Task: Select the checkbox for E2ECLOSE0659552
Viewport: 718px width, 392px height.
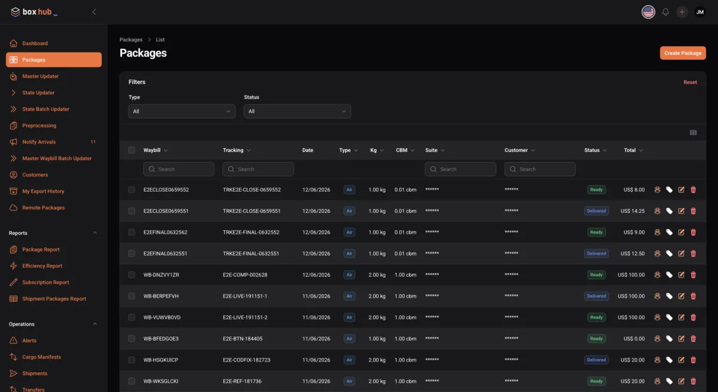Action: [x=132, y=189]
